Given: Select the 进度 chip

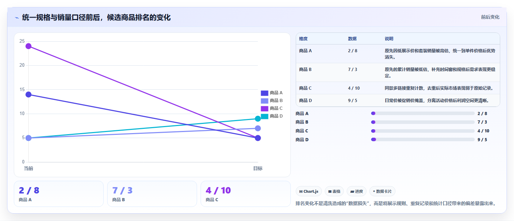Looking at the screenshot, I should 357,191.
